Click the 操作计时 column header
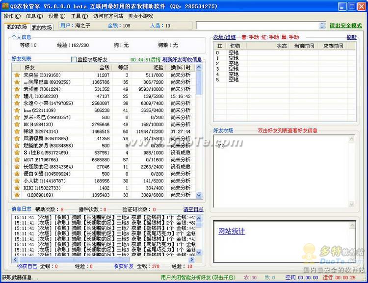This screenshot has width=368, height=283. click(181, 68)
